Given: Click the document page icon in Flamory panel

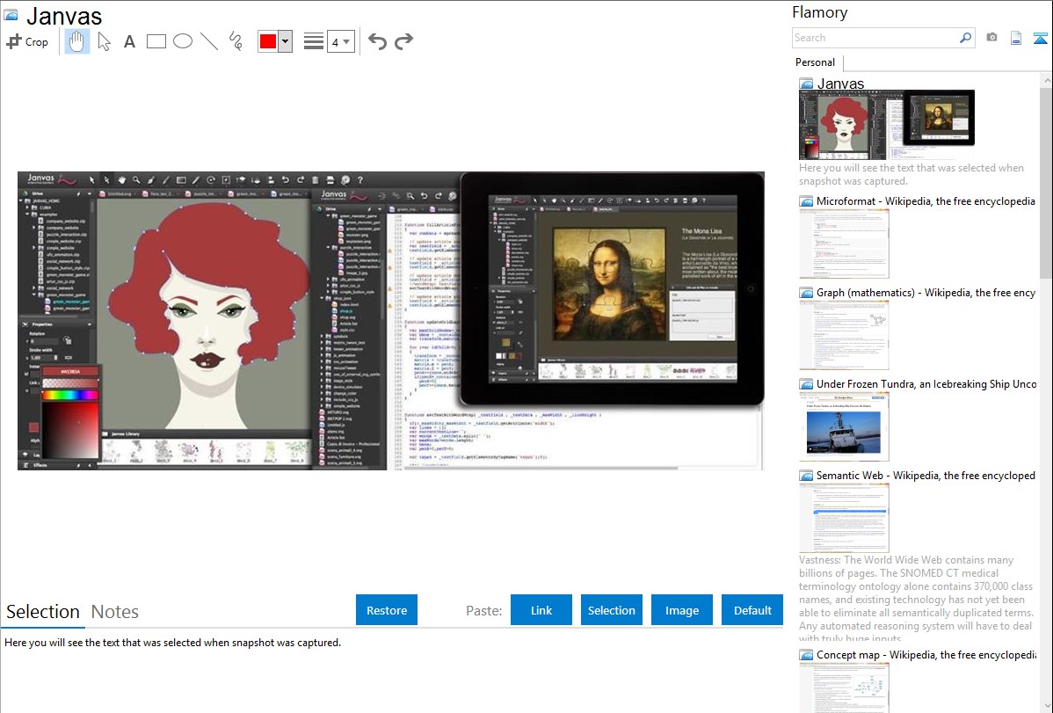Looking at the screenshot, I should pos(1016,38).
